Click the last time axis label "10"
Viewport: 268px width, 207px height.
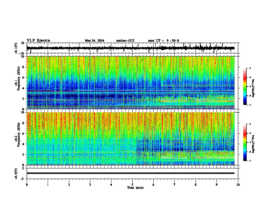pos(238,185)
